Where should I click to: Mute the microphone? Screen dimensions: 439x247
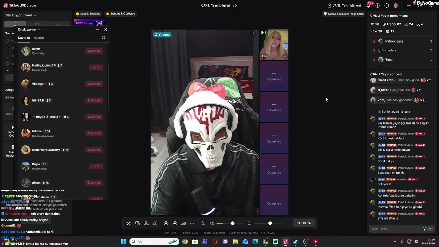[249, 223]
